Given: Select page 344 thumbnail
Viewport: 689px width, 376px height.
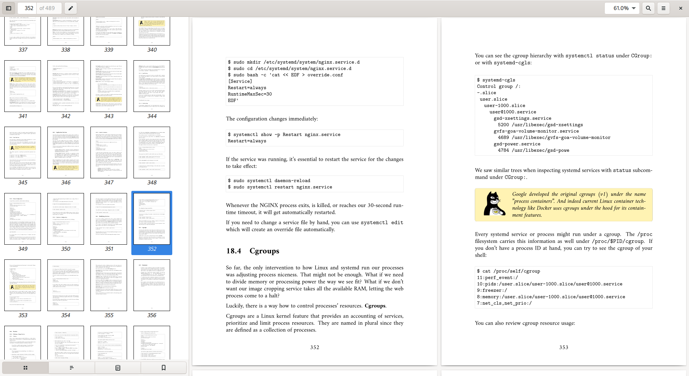Looking at the screenshot, I should pyautogui.click(x=152, y=86).
